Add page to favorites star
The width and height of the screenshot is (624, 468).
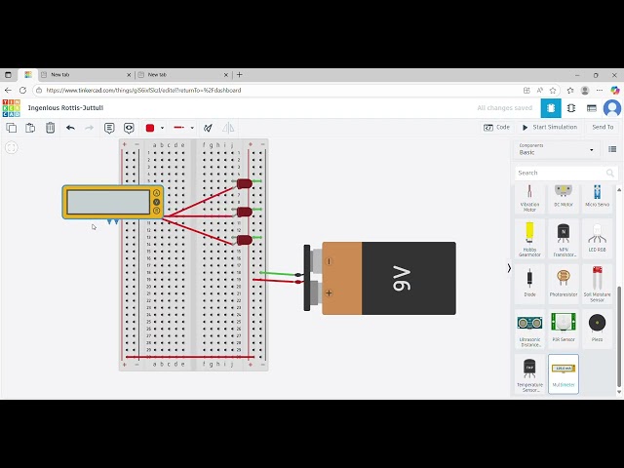(x=553, y=91)
